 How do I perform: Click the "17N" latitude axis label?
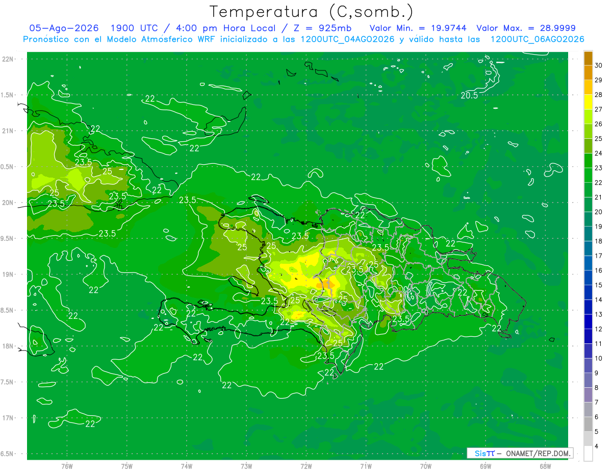point(8,418)
